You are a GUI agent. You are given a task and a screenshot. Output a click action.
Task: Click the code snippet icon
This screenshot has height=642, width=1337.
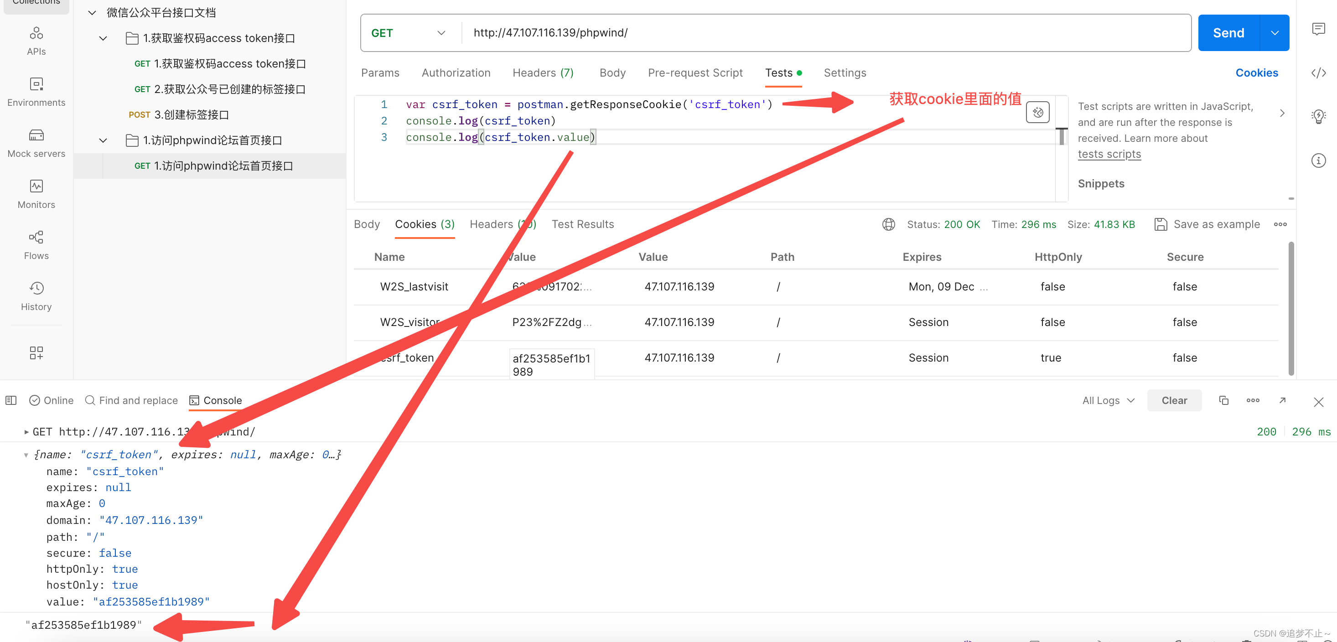[x=1318, y=73]
